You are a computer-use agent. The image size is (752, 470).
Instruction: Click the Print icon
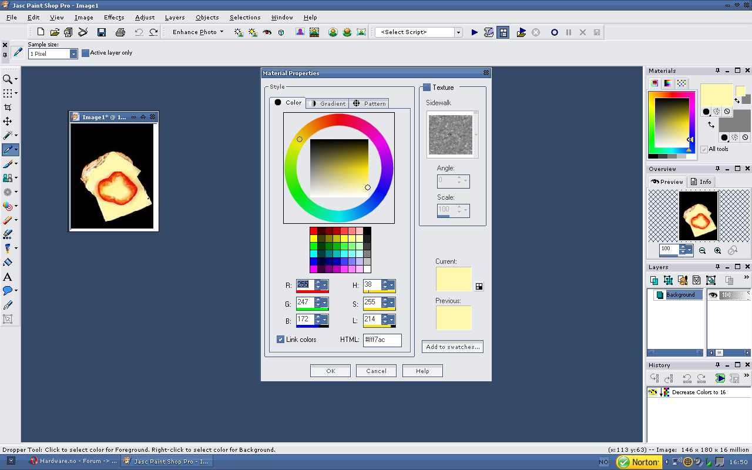(x=120, y=32)
